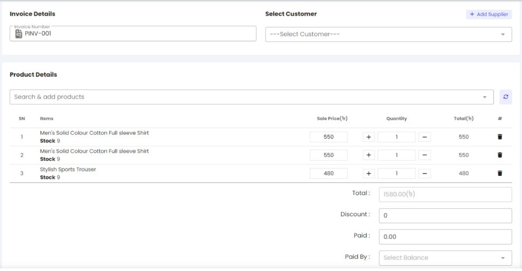Open the Paid By Select Balance dropdown
The height and width of the screenshot is (271, 522).
[445, 258]
